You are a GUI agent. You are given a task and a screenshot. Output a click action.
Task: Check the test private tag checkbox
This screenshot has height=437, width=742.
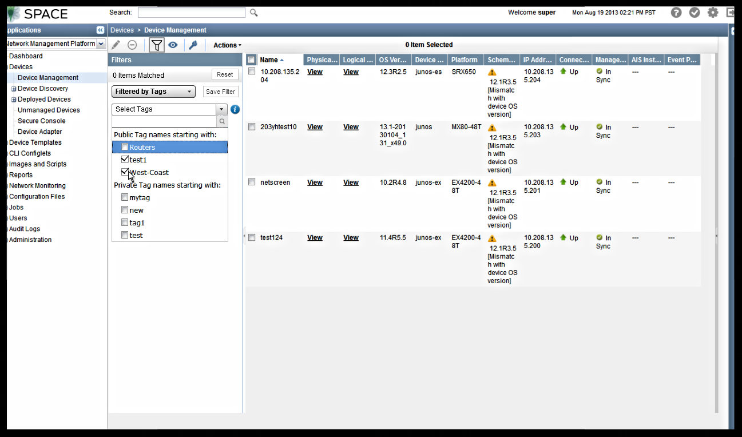point(125,235)
